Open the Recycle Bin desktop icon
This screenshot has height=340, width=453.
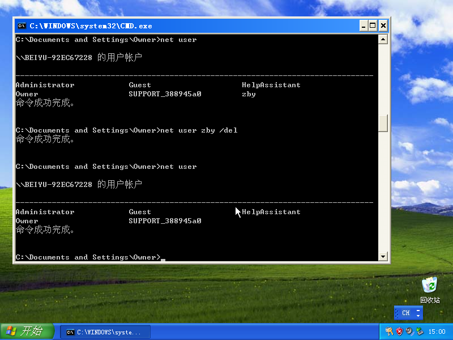tap(430, 290)
